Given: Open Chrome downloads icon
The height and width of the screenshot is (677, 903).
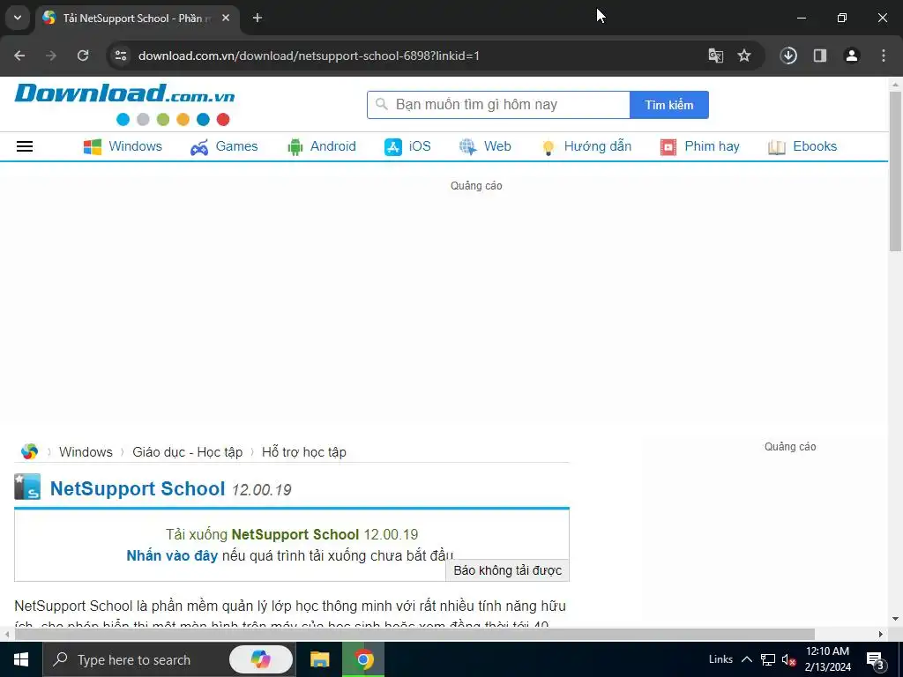Looking at the screenshot, I should [x=788, y=56].
